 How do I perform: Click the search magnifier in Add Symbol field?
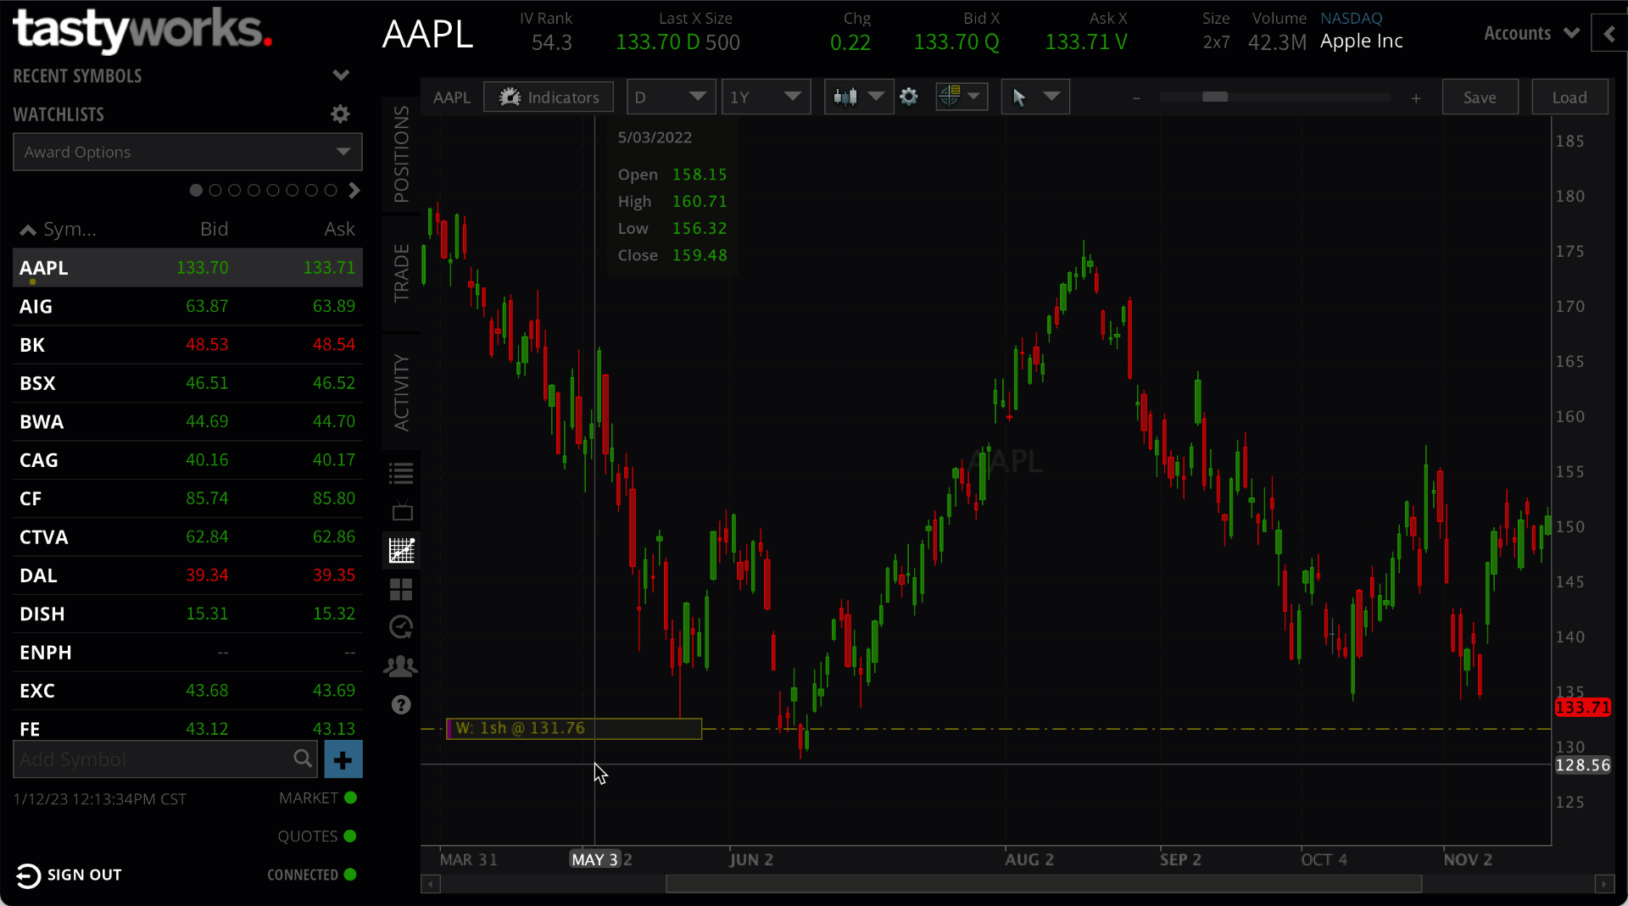click(303, 759)
